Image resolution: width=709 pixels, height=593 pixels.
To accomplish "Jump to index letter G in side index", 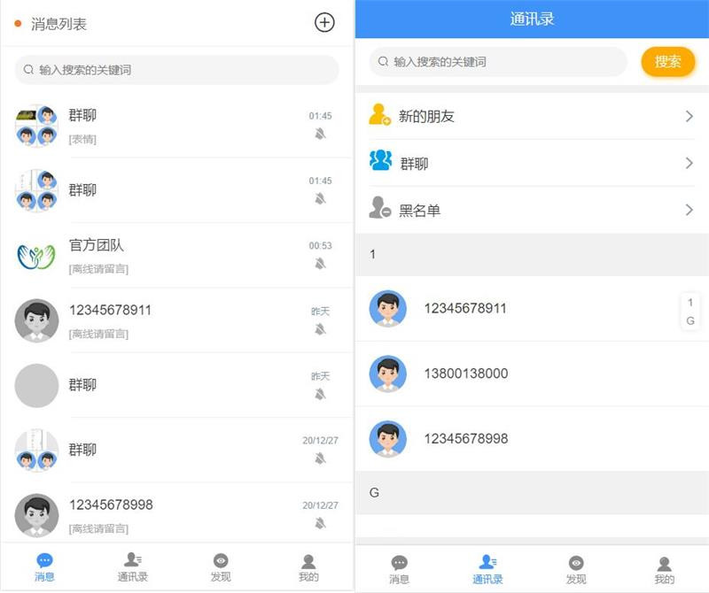I will click(x=690, y=321).
